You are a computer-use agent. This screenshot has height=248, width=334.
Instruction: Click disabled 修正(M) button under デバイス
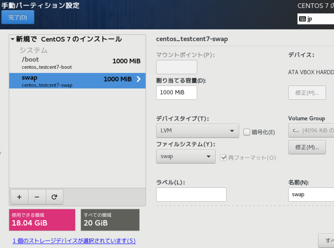coord(307,93)
